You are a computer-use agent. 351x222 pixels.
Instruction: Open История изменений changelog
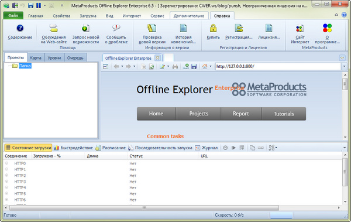tap(183, 33)
